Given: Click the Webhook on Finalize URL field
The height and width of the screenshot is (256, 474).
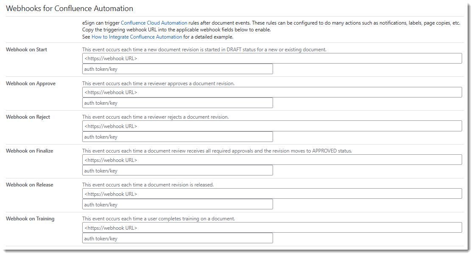Looking at the screenshot, I should click(x=272, y=160).
